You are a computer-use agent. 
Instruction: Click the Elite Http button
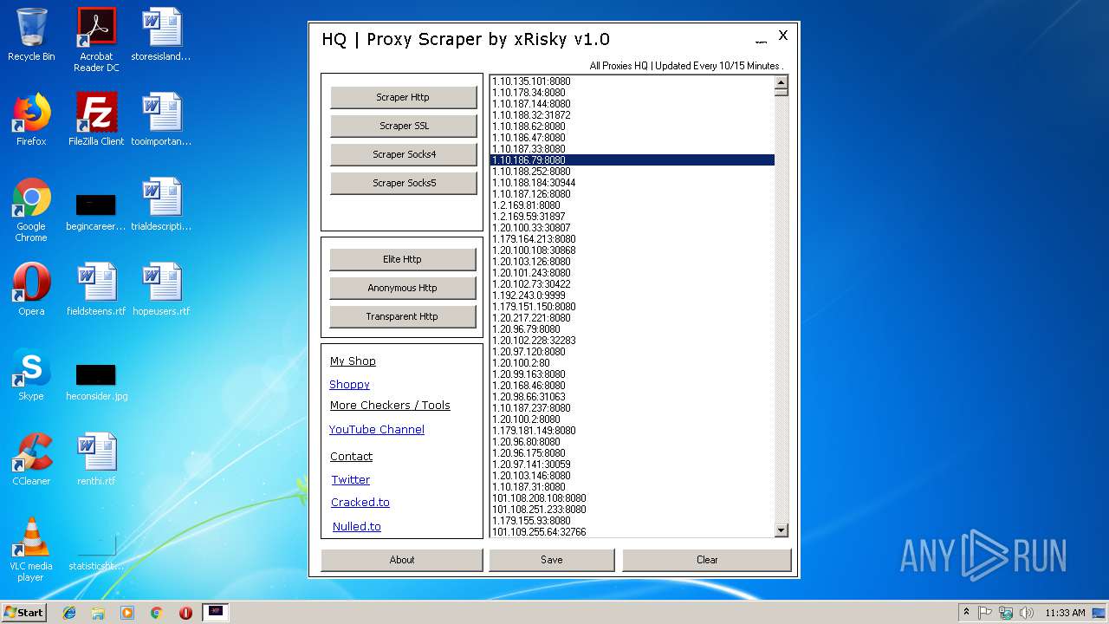tap(402, 259)
